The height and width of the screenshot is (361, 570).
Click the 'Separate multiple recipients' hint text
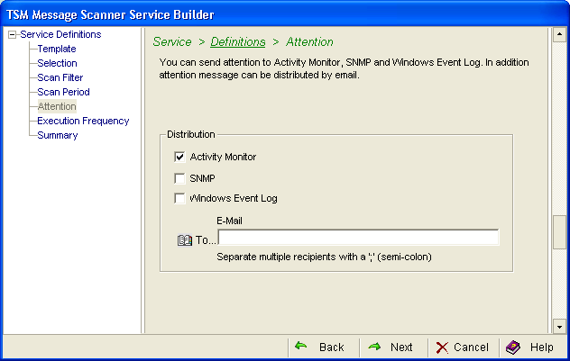pos(324,257)
